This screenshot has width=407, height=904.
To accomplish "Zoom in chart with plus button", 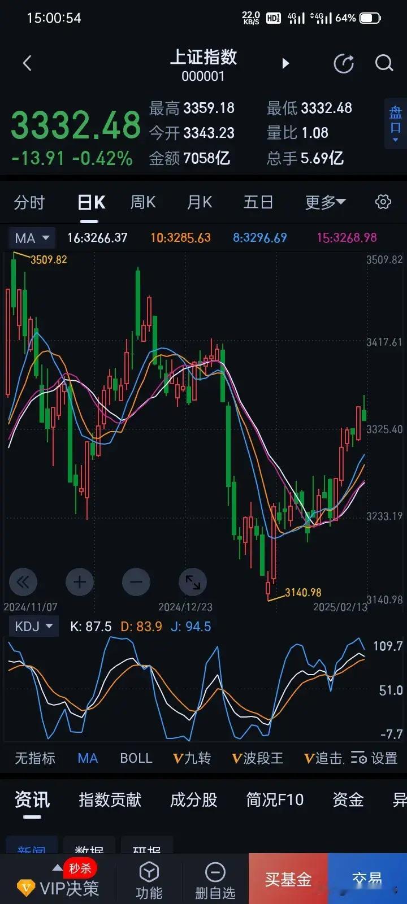I will (80, 581).
